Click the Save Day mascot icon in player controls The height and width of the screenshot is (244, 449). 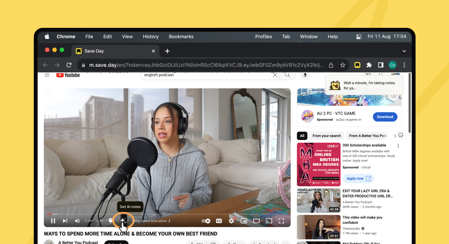pos(111,221)
